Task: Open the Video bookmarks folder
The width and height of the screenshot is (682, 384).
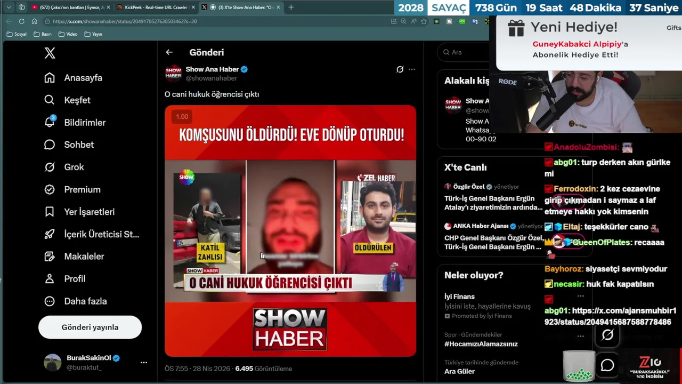Action: [68, 34]
